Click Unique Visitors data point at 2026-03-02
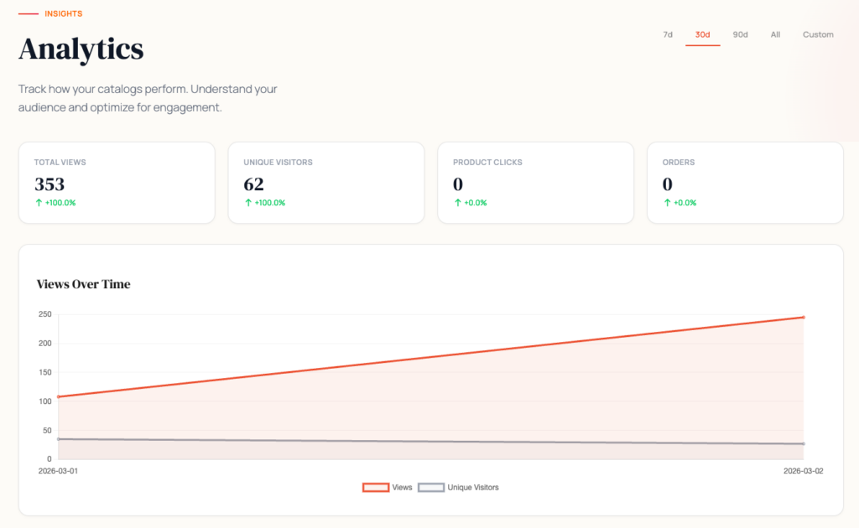859x528 pixels. coord(804,444)
